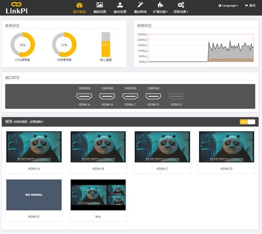This screenshot has width=262, height=234.
Task: Click the network throughput chart area
Action: point(201,48)
